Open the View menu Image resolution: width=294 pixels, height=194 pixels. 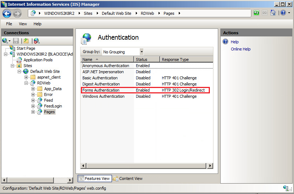[23, 24]
